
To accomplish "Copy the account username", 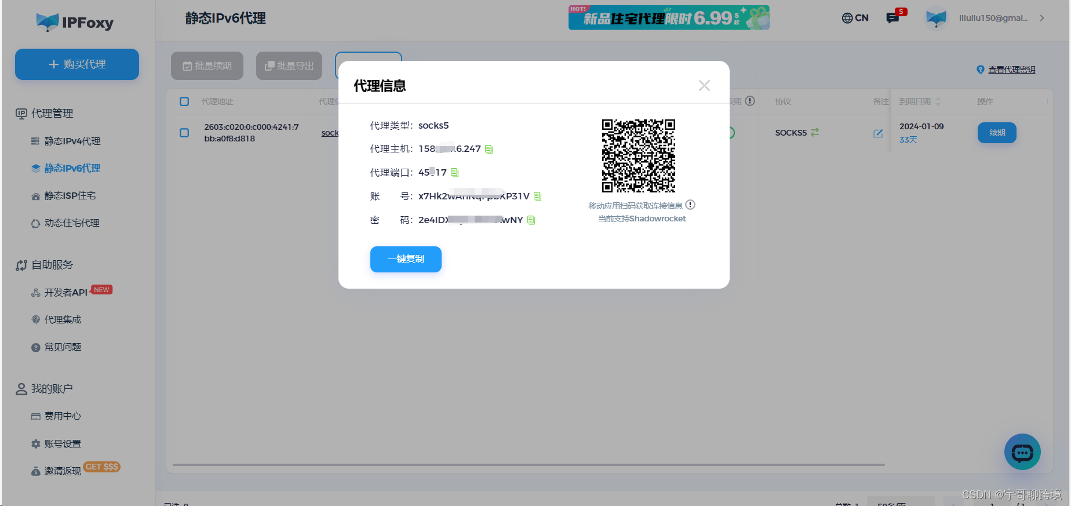I will click(x=537, y=196).
